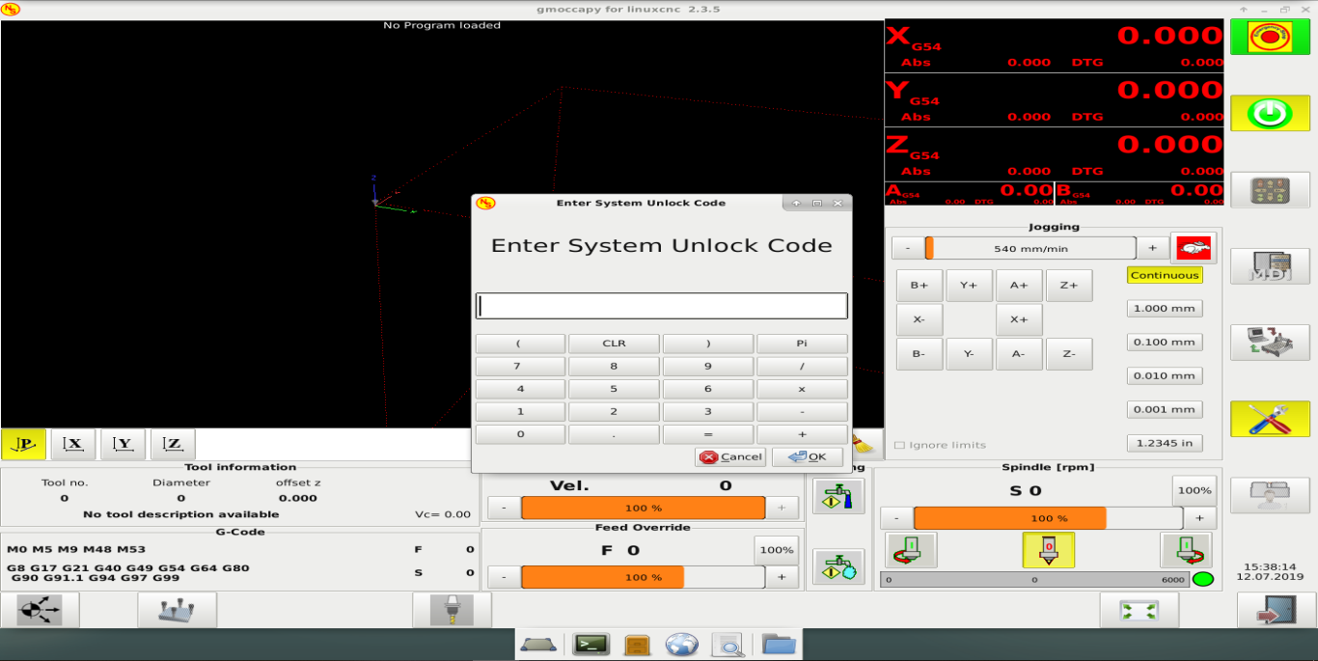Click the jogging speed slider
Screen dimensions: 1318x661
(1029, 248)
